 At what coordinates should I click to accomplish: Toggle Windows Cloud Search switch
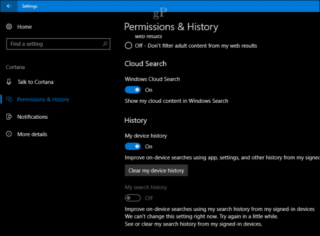coord(133,90)
